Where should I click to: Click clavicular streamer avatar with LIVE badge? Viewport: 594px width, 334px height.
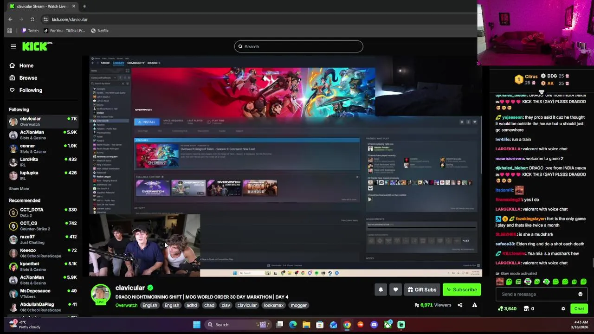pos(101,295)
